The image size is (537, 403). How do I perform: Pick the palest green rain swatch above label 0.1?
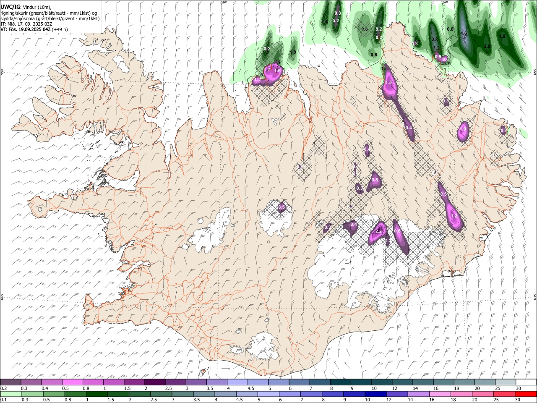pos(11,394)
